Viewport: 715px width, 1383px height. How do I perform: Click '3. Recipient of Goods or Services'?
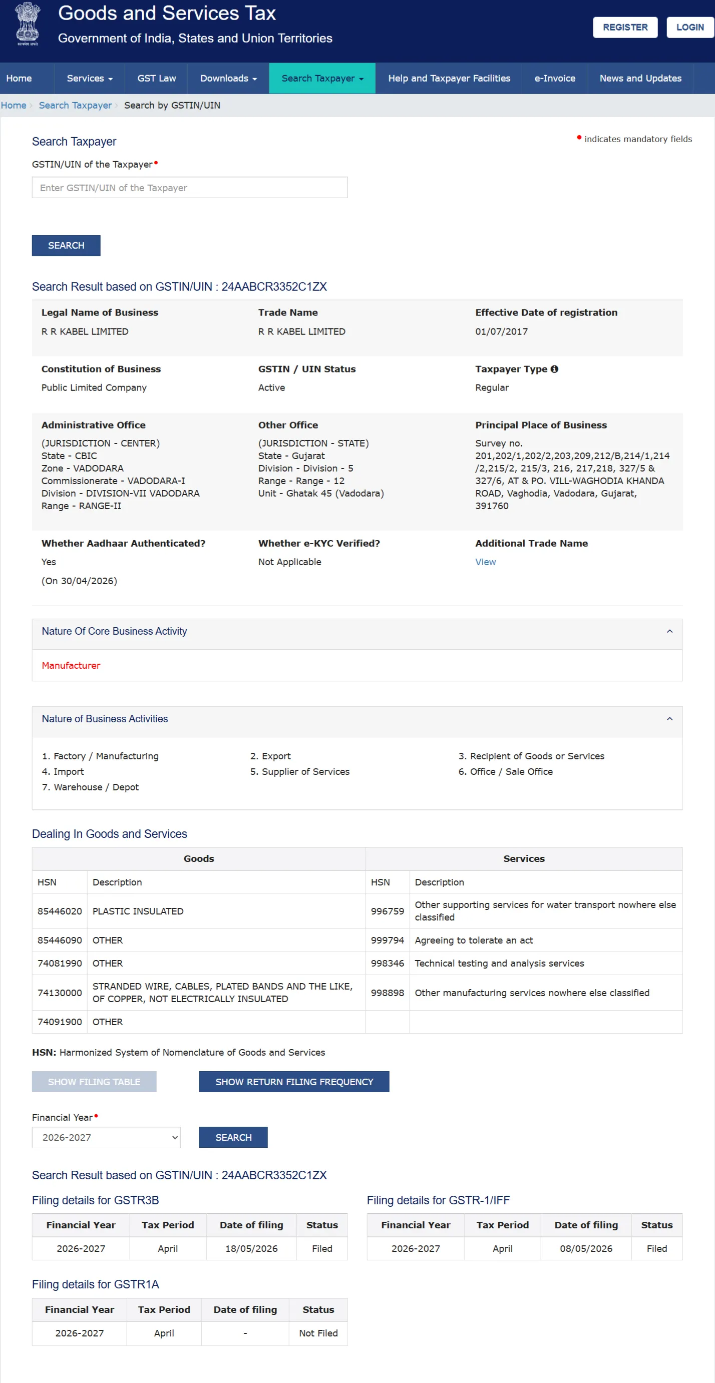[531, 756]
